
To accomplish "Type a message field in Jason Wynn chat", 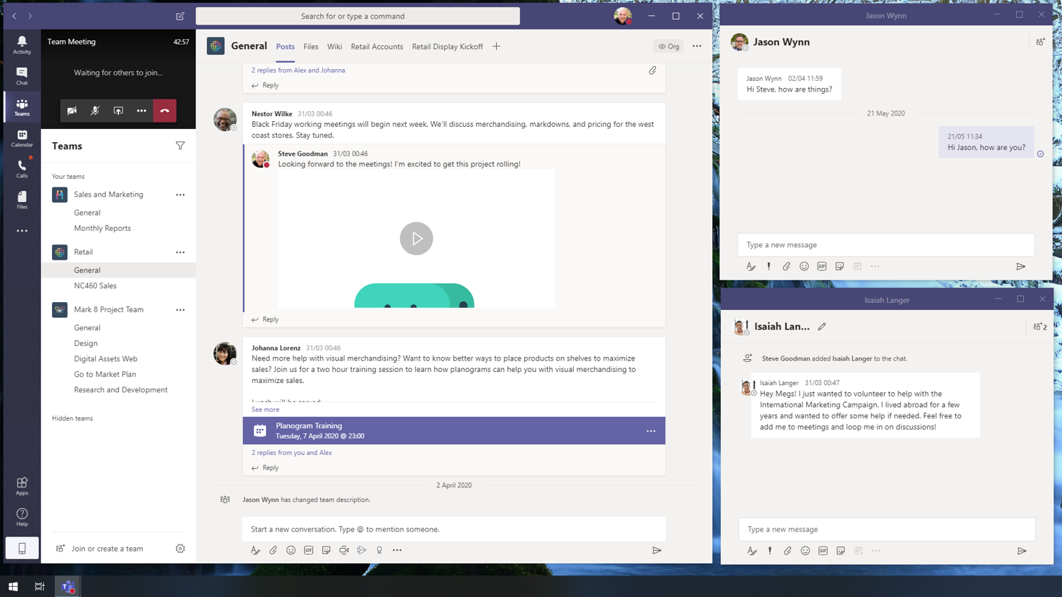I will [886, 244].
